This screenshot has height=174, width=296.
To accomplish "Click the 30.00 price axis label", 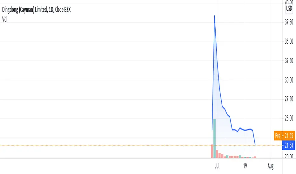I will (289, 80).
